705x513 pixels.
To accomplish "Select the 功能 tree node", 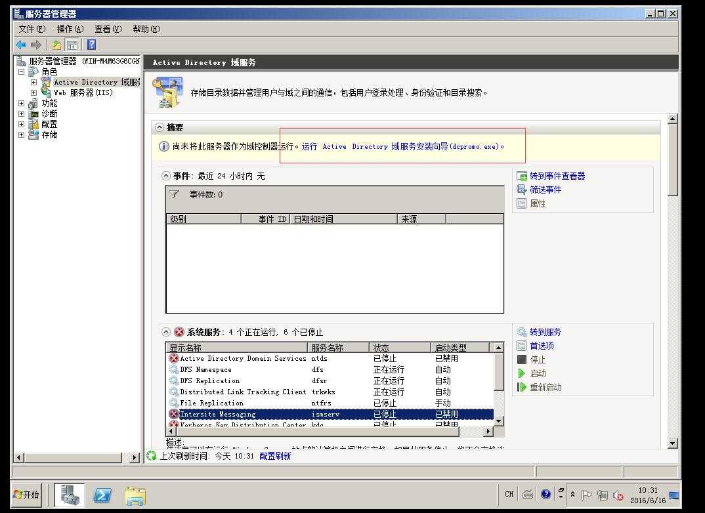I will (x=49, y=103).
